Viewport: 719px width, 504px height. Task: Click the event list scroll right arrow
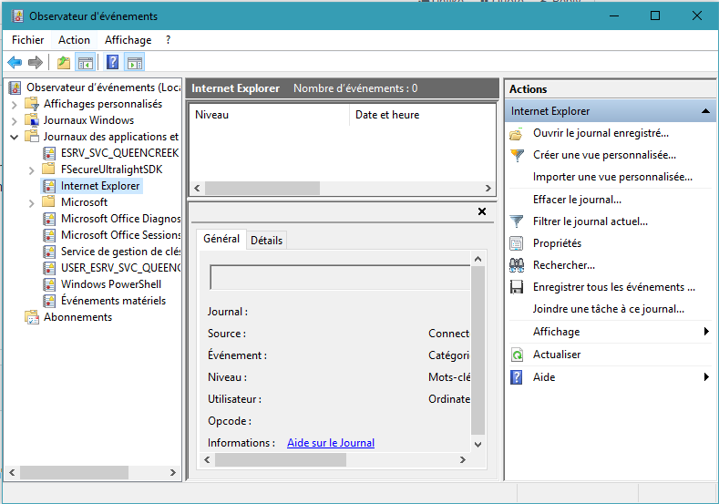click(488, 188)
